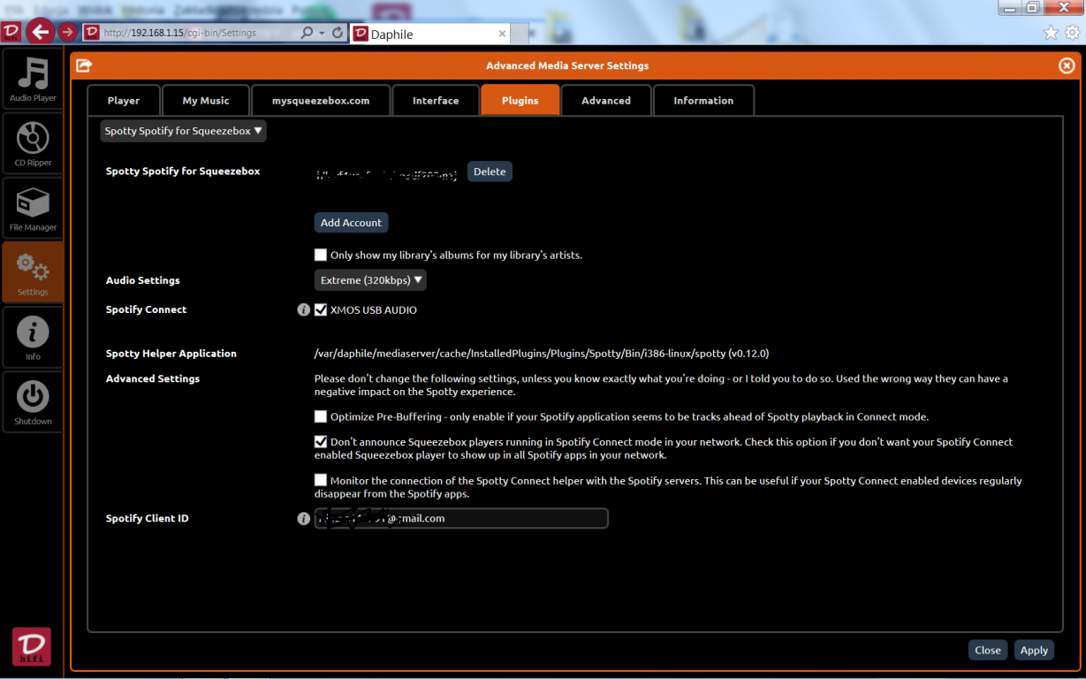Open the Audio Player sidebar icon
Viewport: 1086px width, 679px height.
[x=33, y=80]
